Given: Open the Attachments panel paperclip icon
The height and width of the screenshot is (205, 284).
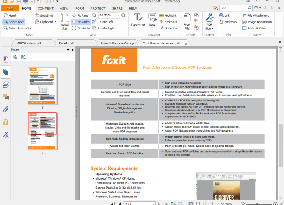Looking at the screenshot, I should (x=6, y=109).
